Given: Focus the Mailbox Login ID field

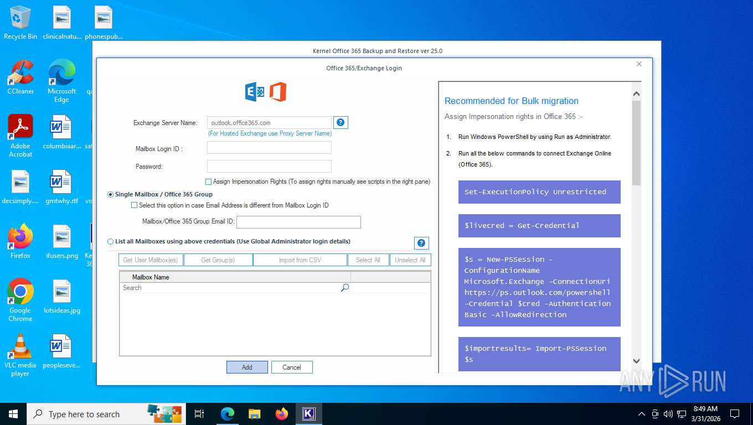Looking at the screenshot, I should pyautogui.click(x=269, y=147).
